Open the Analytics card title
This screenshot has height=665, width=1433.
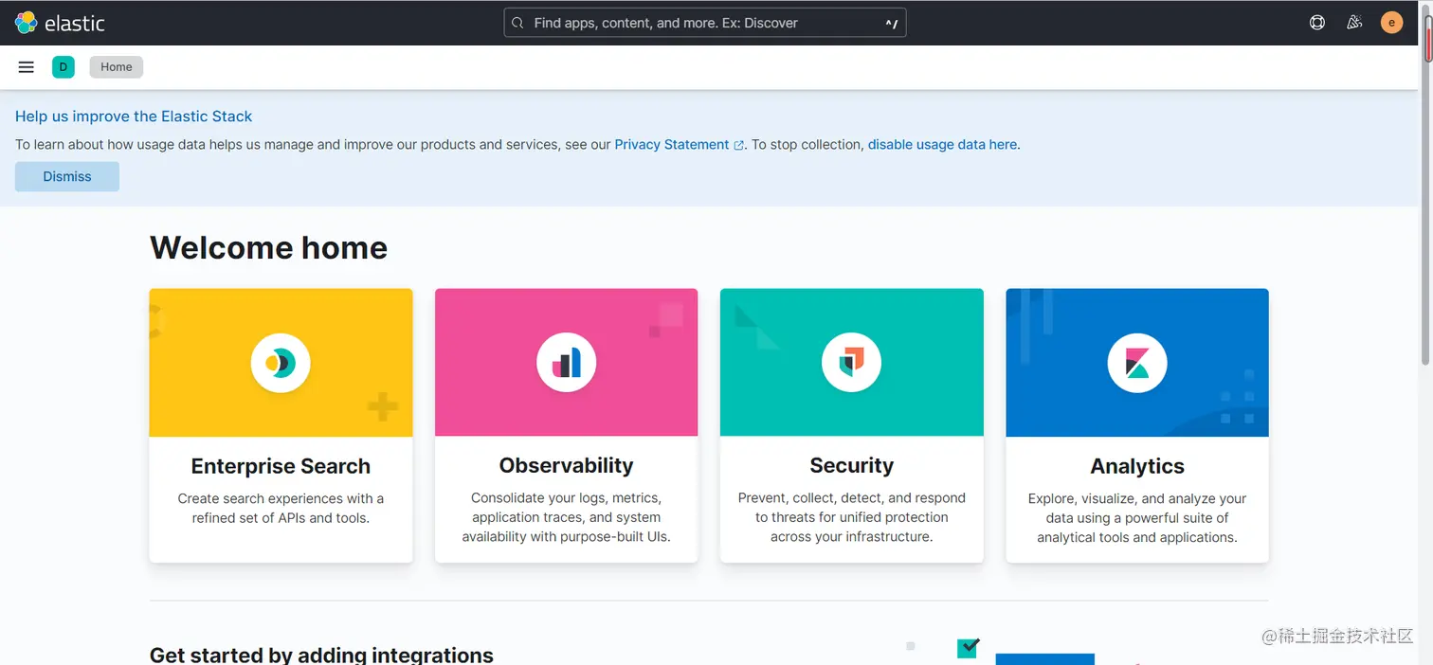(x=1137, y=466)
